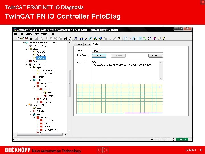Click the online value chart area
205x154 pixels.
click(119, 98)
